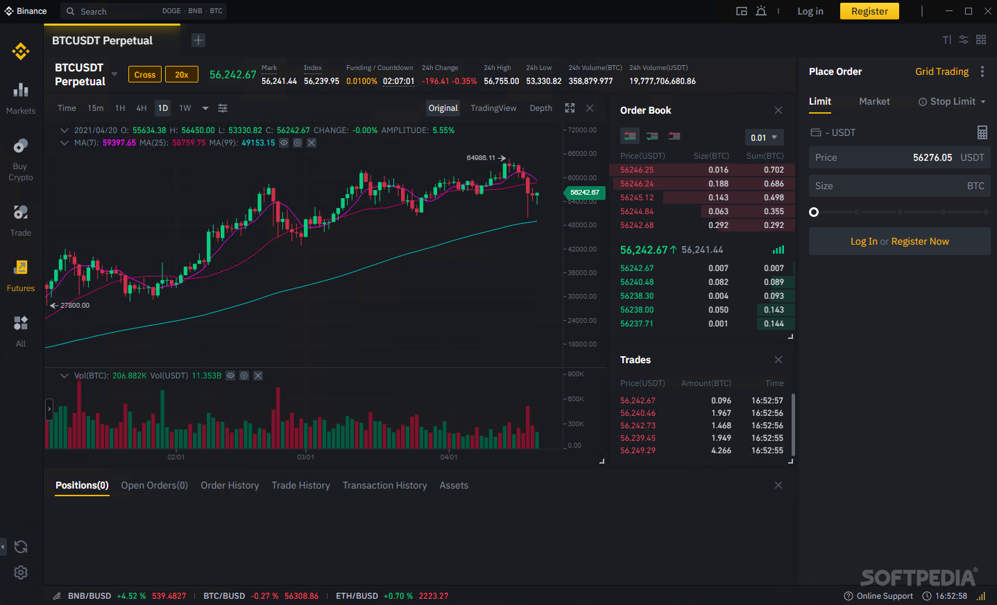Show only asks in order book
Screen dimensions: 997x605
coord(674,136)
